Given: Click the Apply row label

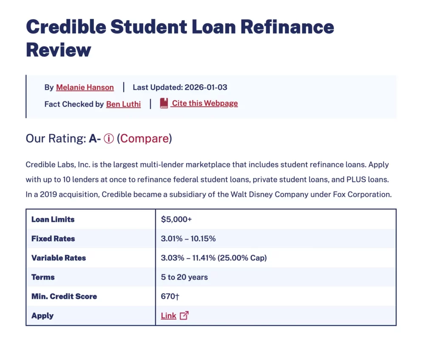Looking at the screenshot, I should (42, 315).
